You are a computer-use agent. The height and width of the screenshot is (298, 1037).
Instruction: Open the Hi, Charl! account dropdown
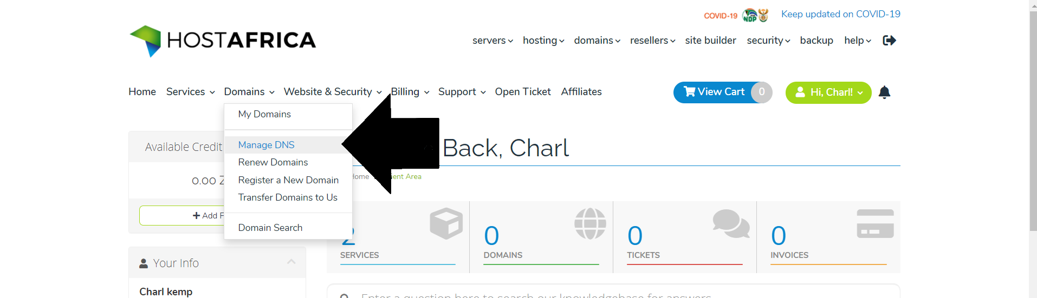[x=828, y=92]
